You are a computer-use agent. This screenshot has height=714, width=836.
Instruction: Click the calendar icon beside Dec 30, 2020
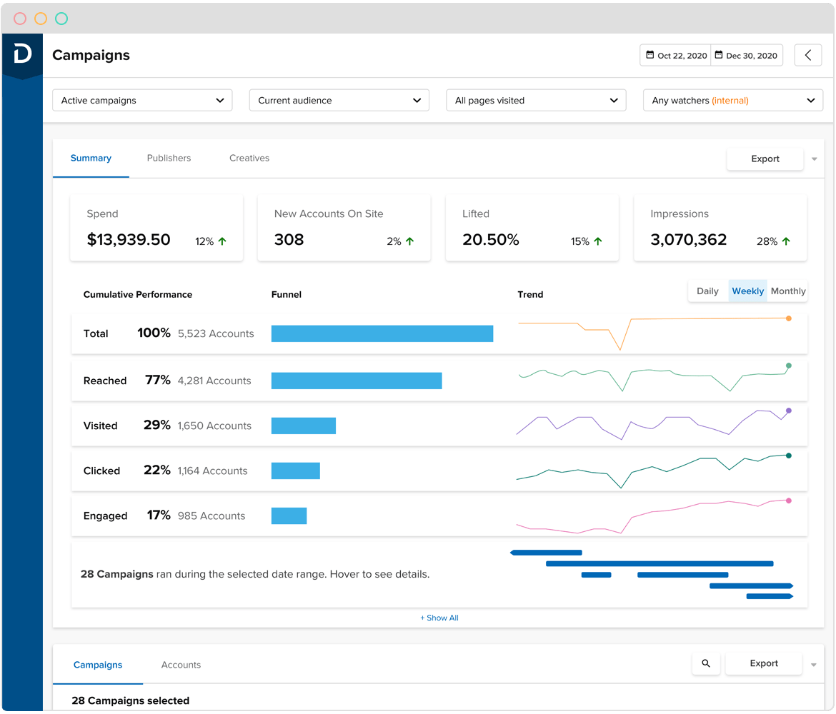(x=718, y=55)
